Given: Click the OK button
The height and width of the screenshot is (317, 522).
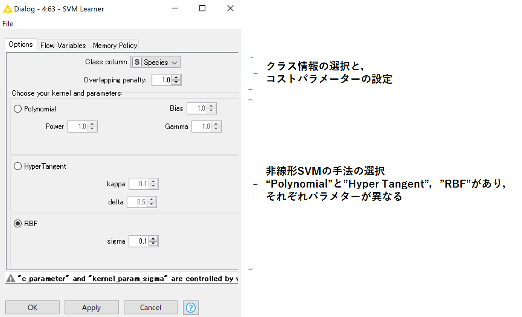Looking at the screenshot, I should click(x=32, y=307).
